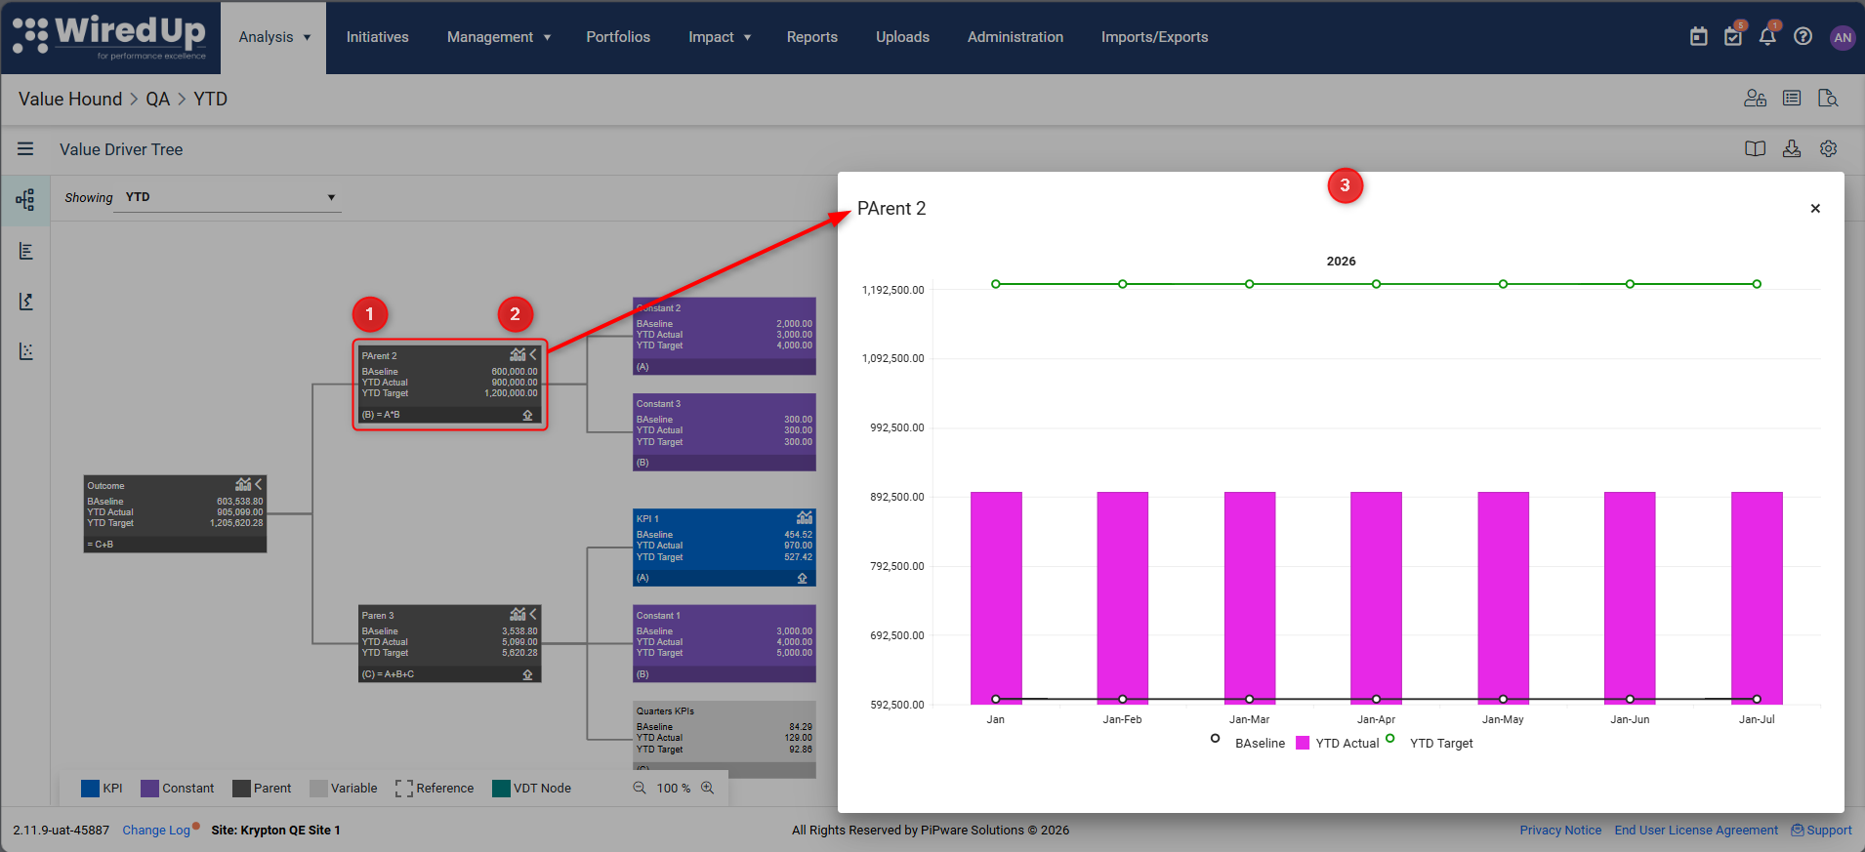Expand the Impact menu
The width and height of the screenshot is (1865, 852).
(x=720, y=37)
